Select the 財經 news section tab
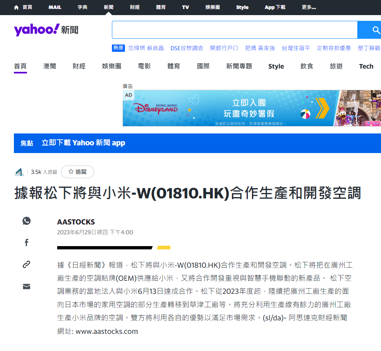381x351 pixels. (x=79, y=66)
